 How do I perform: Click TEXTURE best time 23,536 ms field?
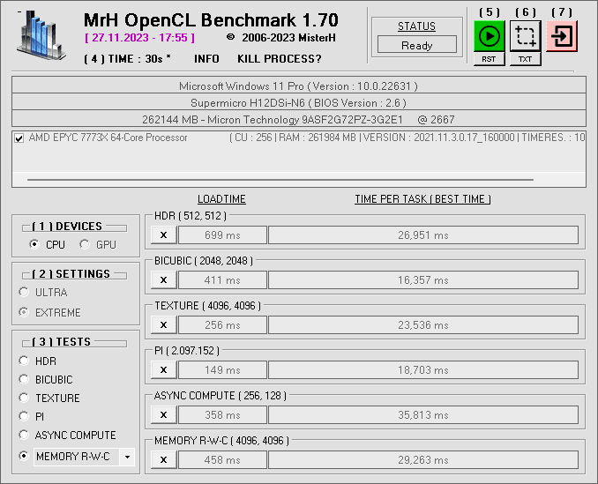[x=423, y=324]
